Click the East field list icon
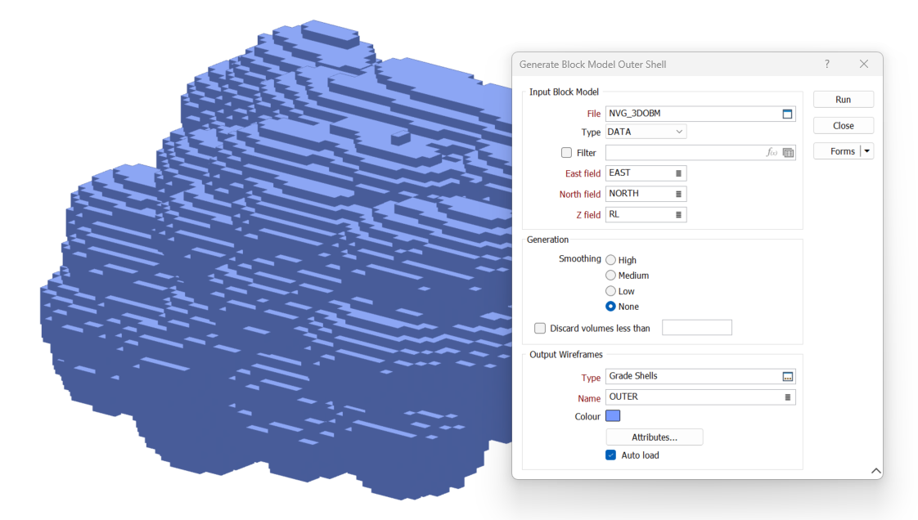The height and width of the screenshot is (520, 918). click(678, 173)
